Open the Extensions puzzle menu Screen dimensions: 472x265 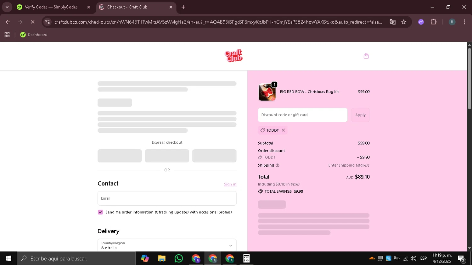(x=434, y=22)
